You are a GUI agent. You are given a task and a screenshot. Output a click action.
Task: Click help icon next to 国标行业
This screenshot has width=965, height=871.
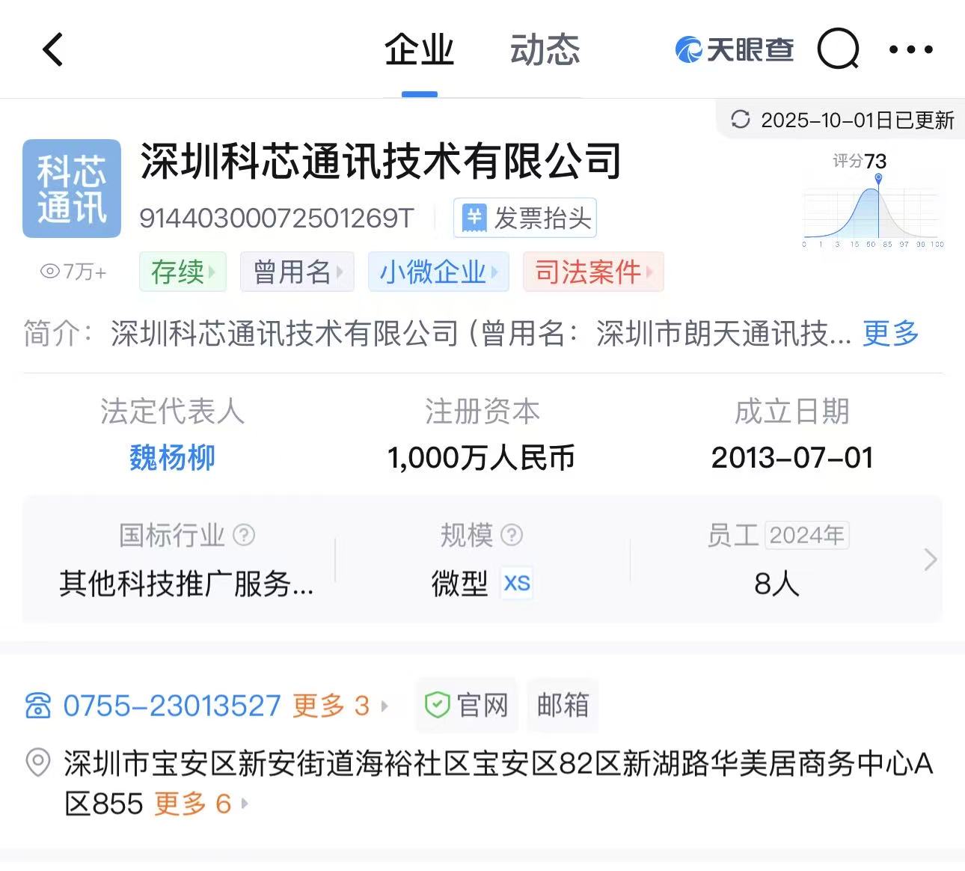tap(244, 535)
